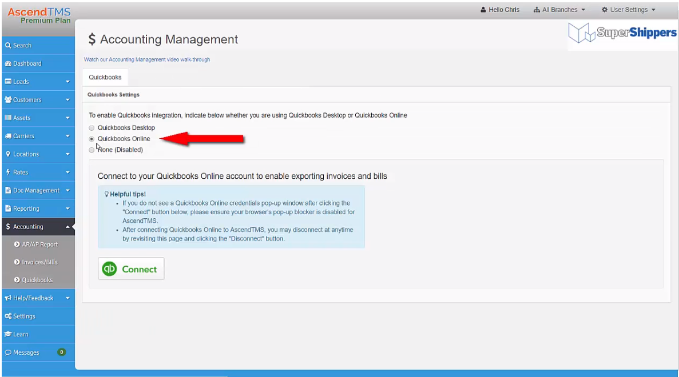Expand the Customers menu arrow
Viewport: 679px width, 377px height.
tap(67, 100)
